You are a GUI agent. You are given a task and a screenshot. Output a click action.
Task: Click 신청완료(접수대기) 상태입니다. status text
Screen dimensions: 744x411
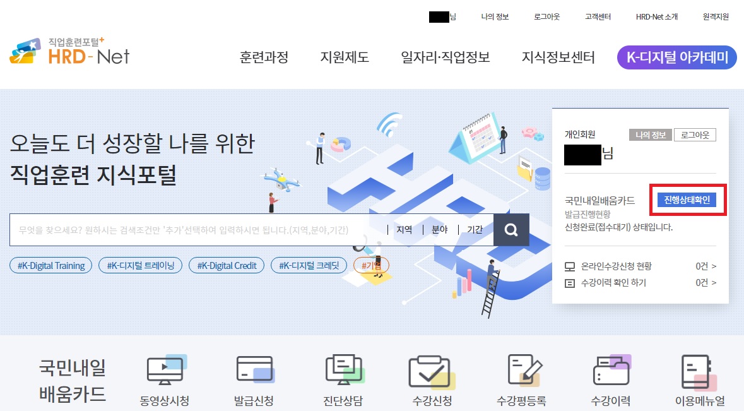click(x=618, y=227)
